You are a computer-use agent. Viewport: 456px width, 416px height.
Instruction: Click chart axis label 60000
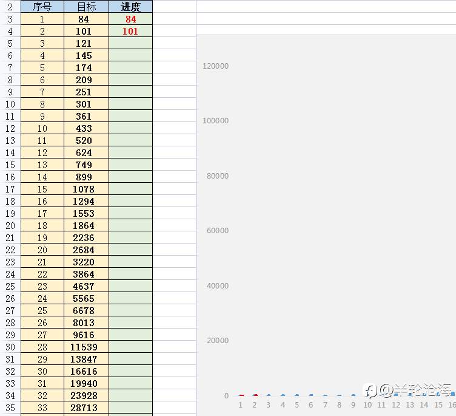point(218,230)
